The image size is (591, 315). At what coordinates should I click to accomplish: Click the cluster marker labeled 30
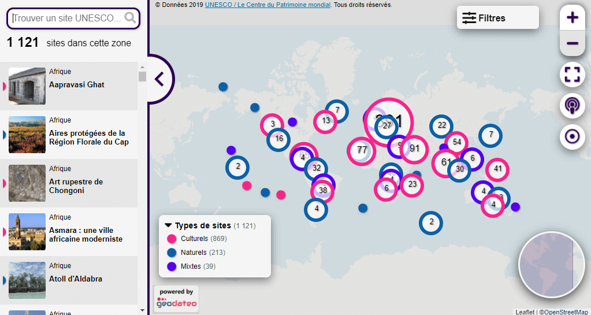(459, 170)
